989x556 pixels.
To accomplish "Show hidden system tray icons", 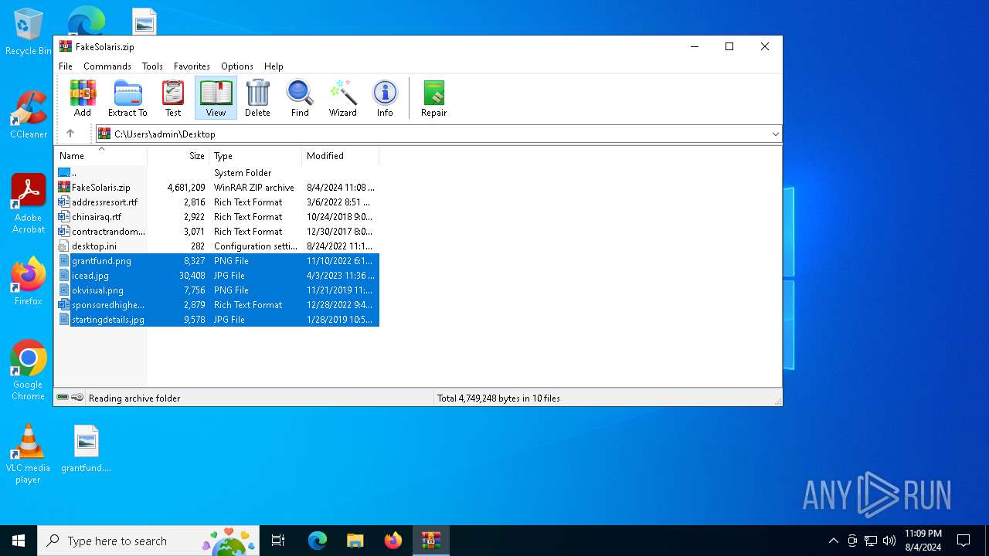I will pyautogui.click(x=833, y=541).
